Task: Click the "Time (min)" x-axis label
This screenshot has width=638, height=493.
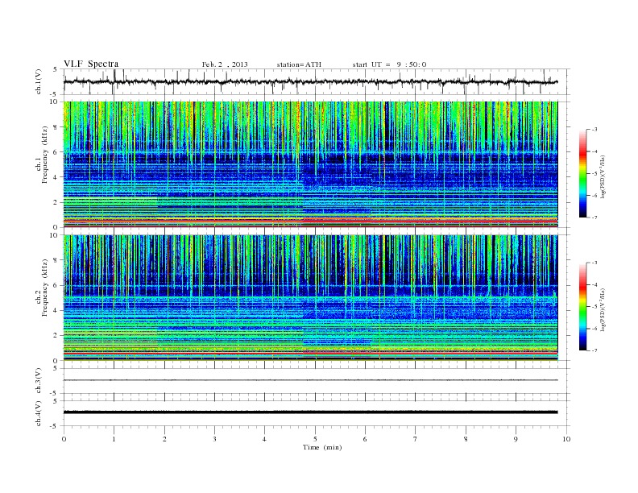Action: [322, 447]
